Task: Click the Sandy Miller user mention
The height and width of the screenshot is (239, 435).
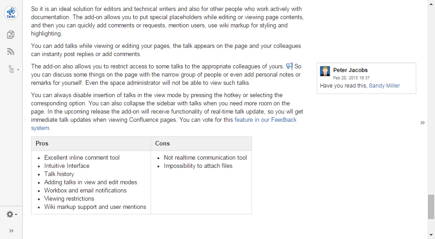Action: 384,86
